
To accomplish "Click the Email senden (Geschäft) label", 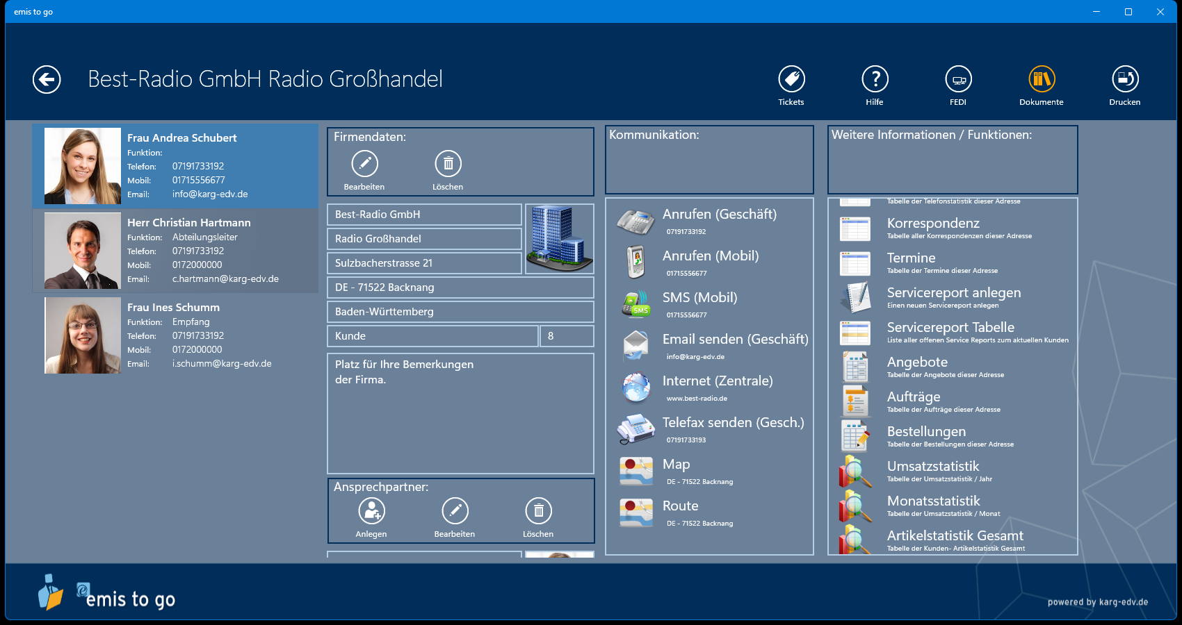I will (x=736, y=339).
